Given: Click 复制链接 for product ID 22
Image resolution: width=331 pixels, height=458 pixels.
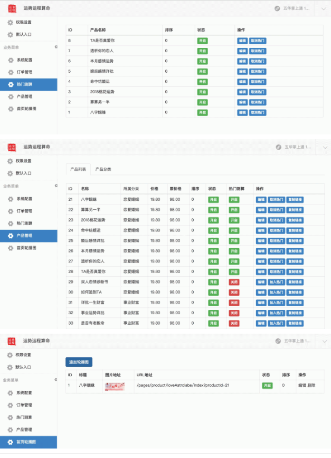Looking at the screenshot, I should click(295, 210).
